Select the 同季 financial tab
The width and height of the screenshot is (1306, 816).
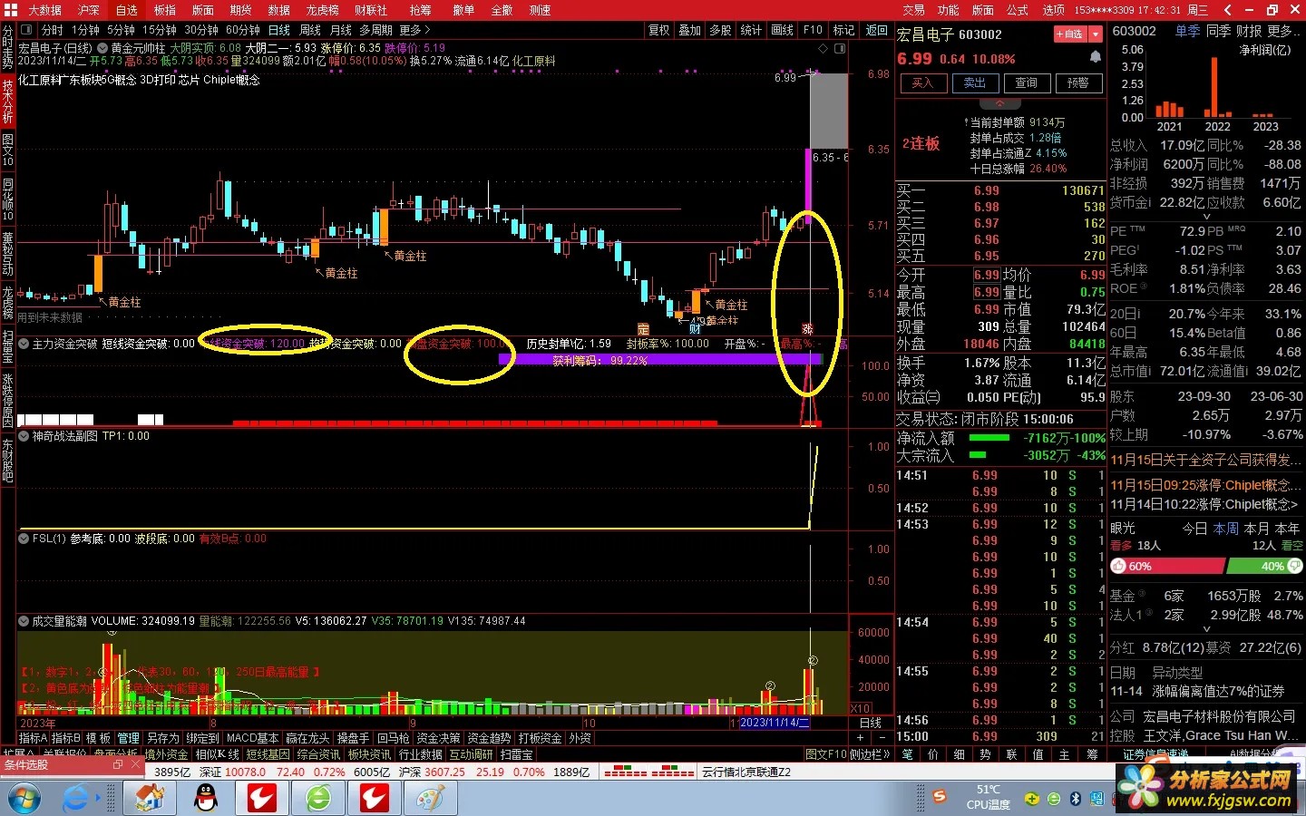pos(1219,31)
